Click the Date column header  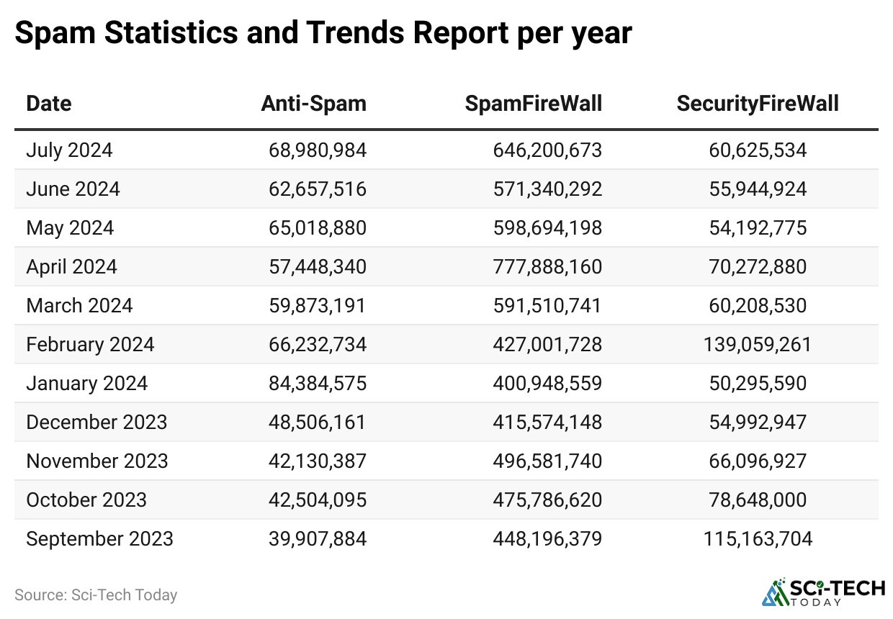point(49,104)
